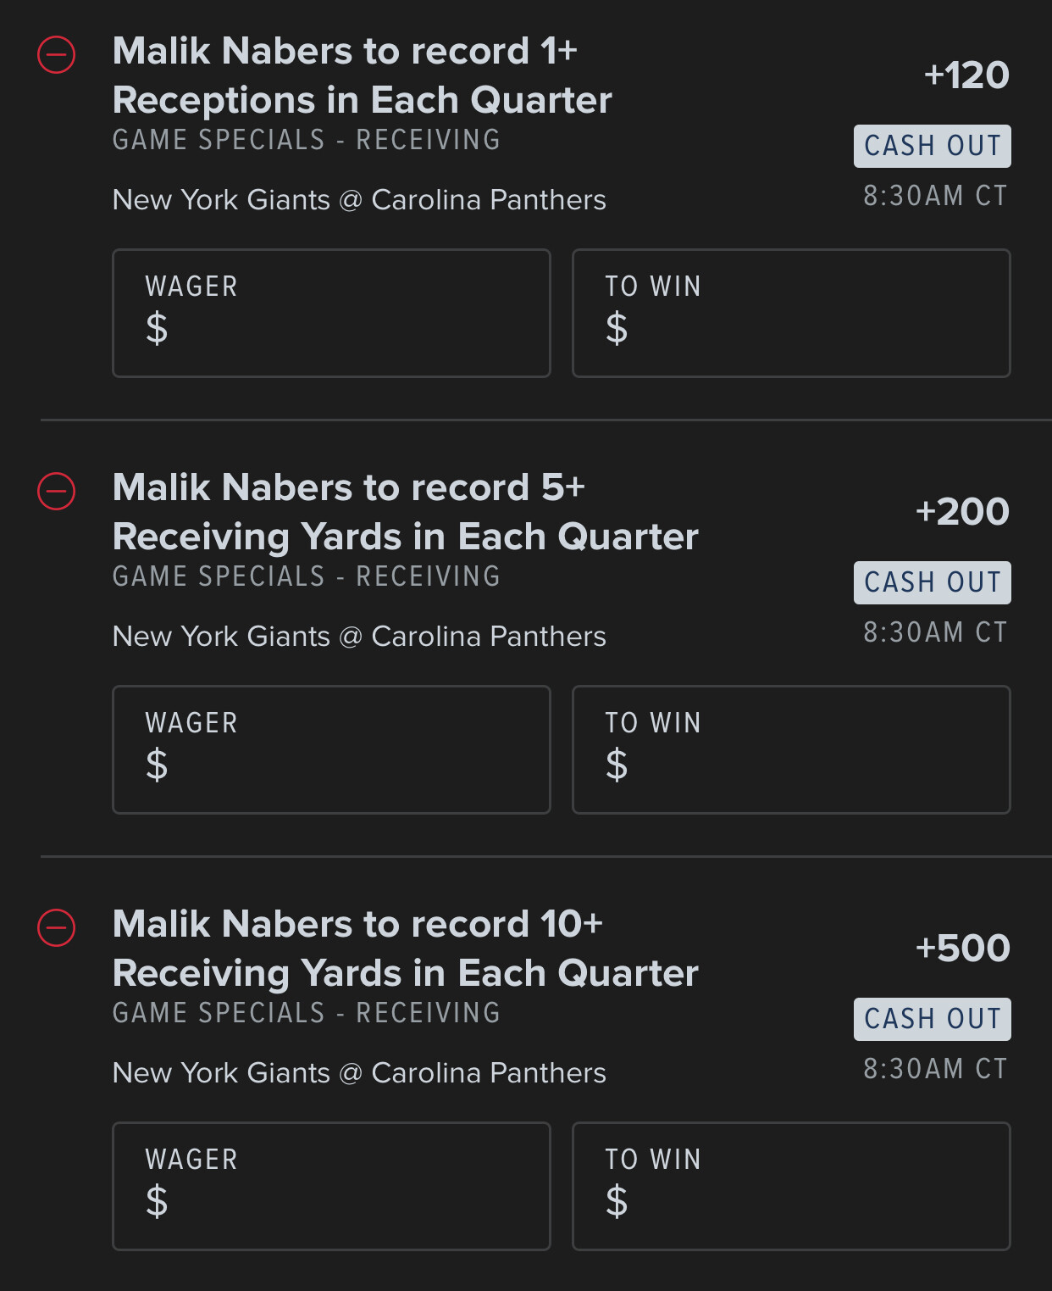Click Cash Out badge for +120 bet
This screenshot has width=1052, height=1291.
(x=932, y=146)
